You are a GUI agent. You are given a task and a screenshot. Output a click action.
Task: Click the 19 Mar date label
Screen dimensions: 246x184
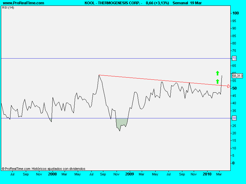[196, 3]
